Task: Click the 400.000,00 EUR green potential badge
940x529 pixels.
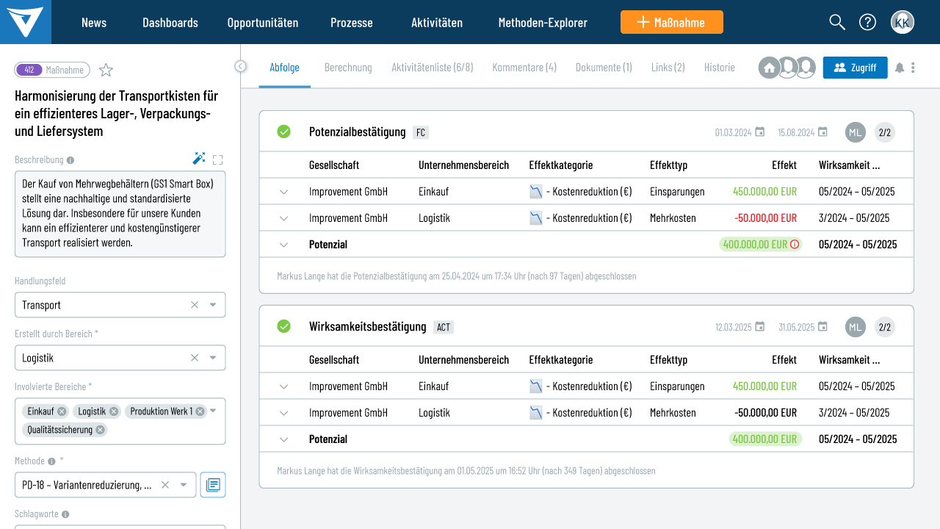Action: click(x=755, y=245)
